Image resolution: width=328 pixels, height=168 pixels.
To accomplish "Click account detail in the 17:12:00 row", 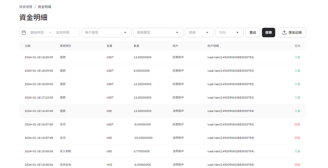I will 231,98.
